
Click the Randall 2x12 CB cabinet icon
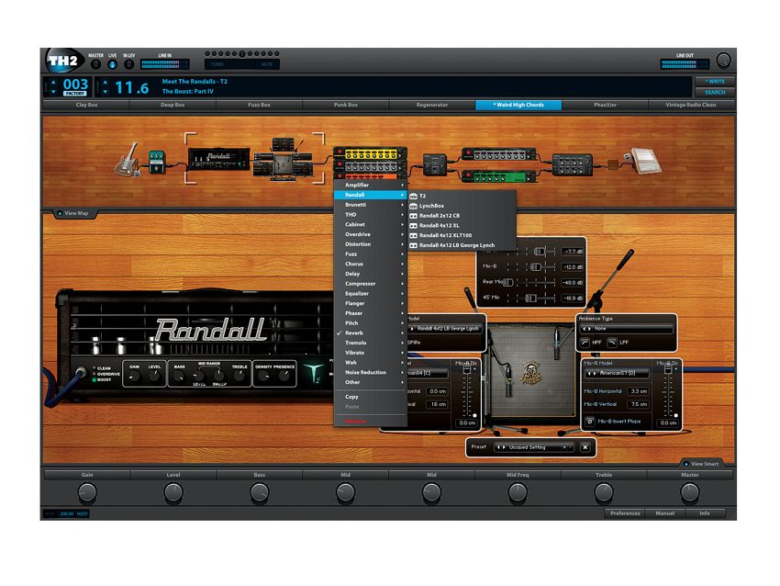coord(413,216)
